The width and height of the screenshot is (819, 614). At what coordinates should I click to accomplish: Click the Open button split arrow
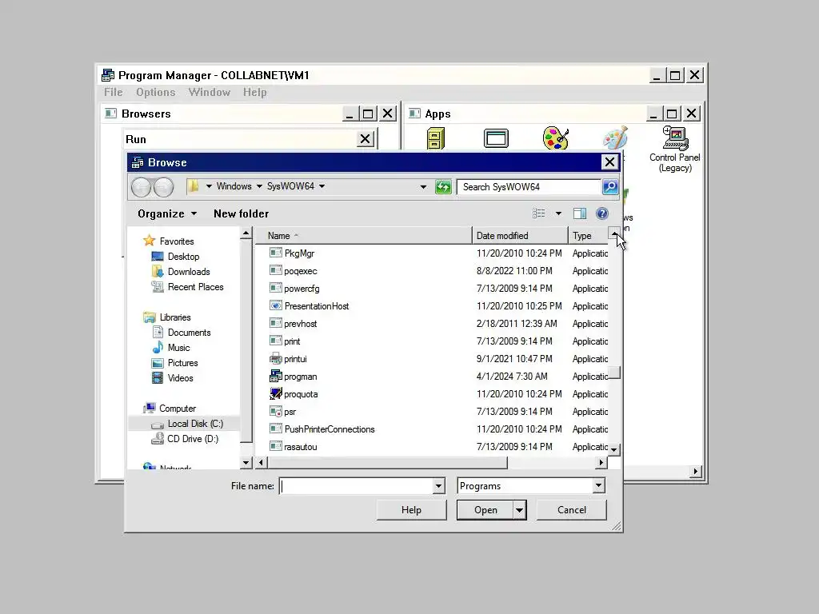[519, 510]
